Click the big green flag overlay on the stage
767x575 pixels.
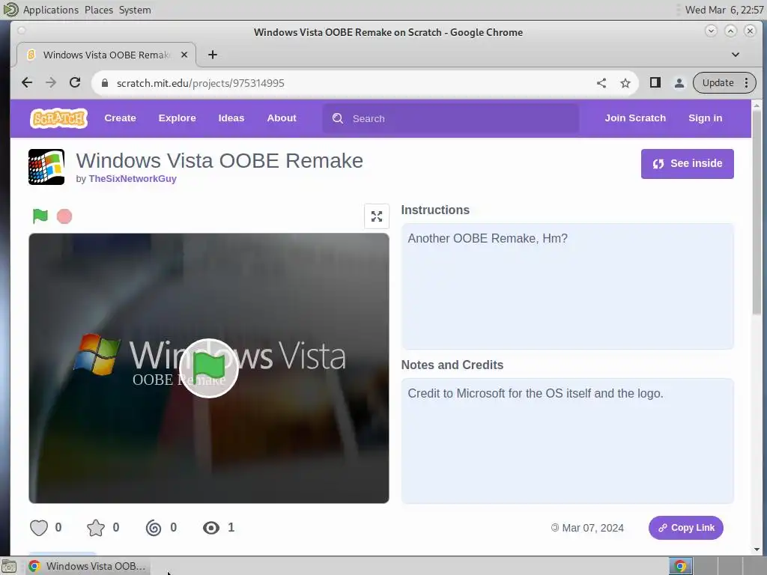[x=209, y=368]
